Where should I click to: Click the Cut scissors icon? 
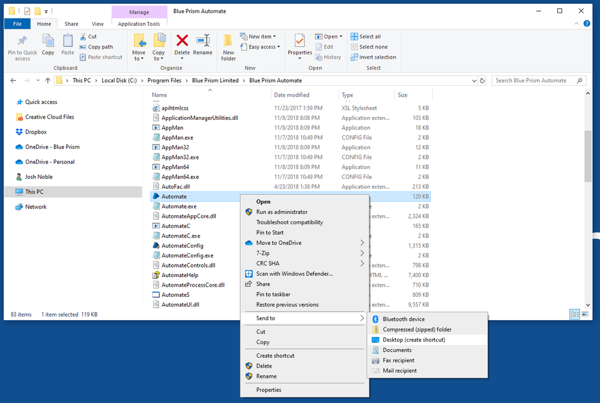(83, 37)
